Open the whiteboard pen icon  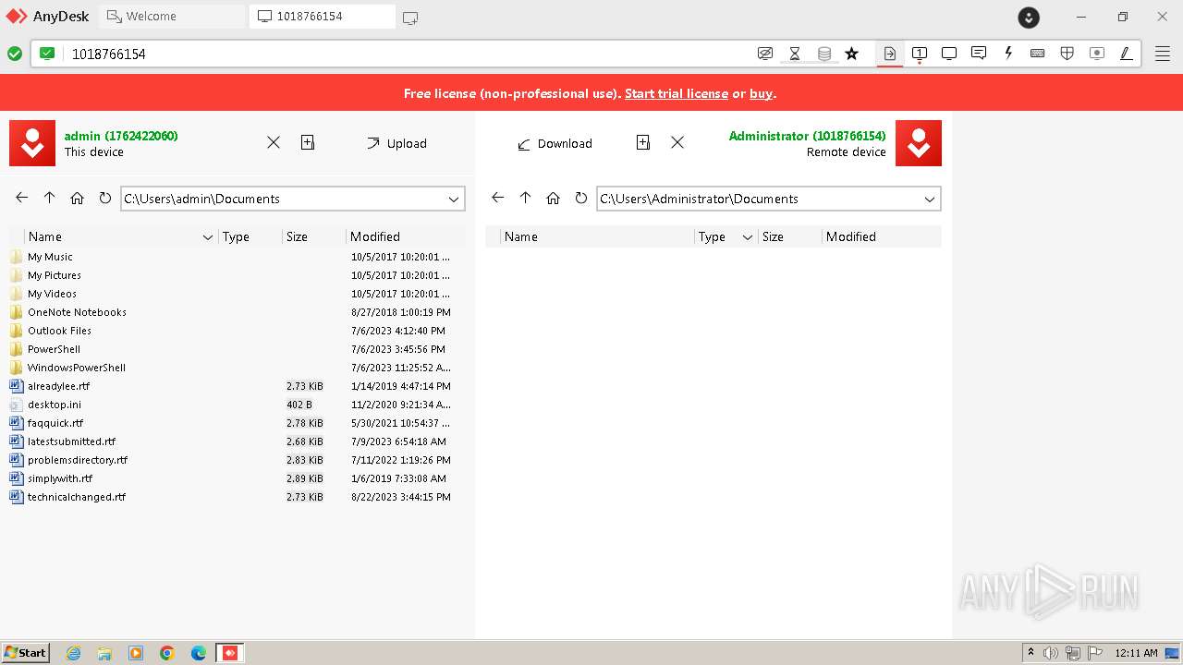point(1127,54)
